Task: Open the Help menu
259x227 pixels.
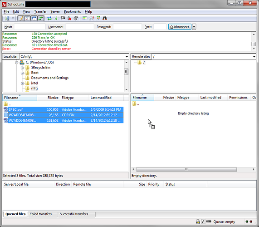Action: [88, 11]
